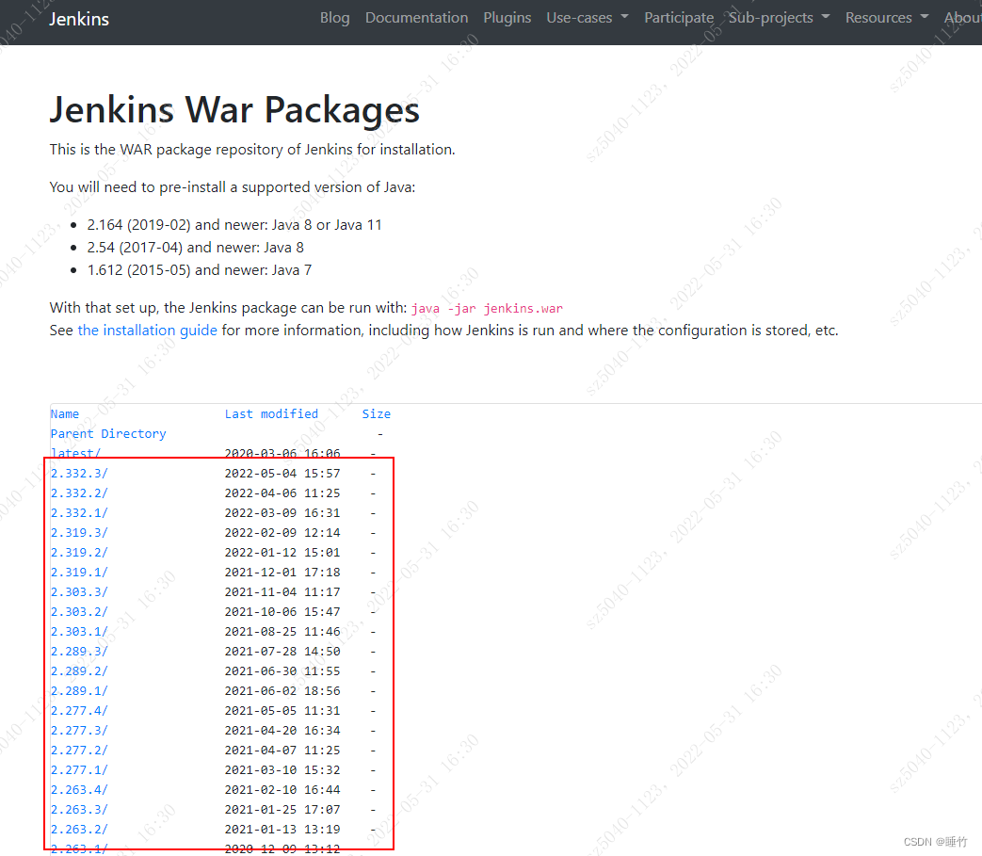Screen dimensions: 982x856
Task: Click date 2021-06-02 18:56
Action: tap(282, 690)
